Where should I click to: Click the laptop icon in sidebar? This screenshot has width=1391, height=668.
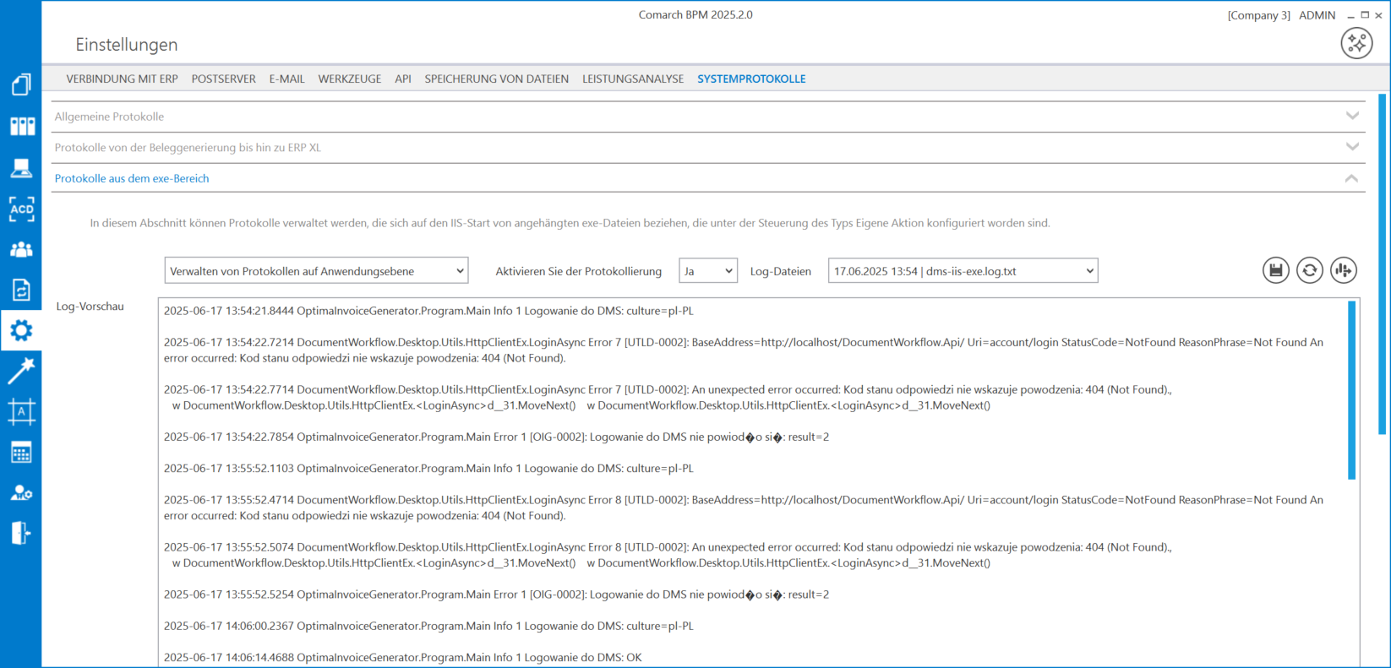click(x=21, y=168)
